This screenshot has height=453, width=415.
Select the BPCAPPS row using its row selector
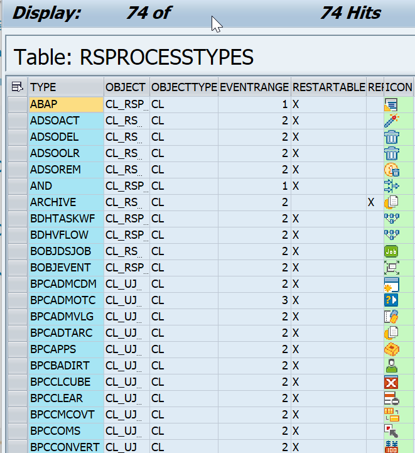click(x=18, y=349)
